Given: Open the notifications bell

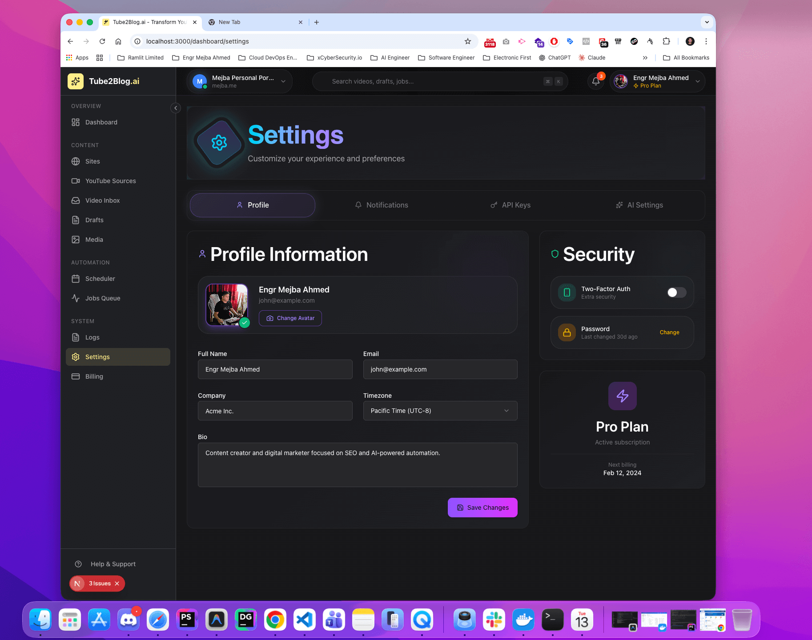Looking at the screenshot, I should [x=595, y=81].
